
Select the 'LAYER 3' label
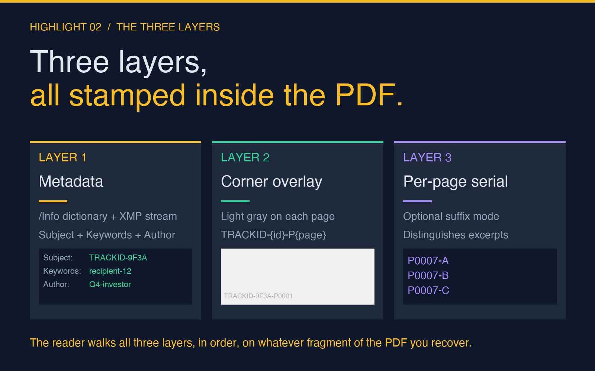pos(427,157)
